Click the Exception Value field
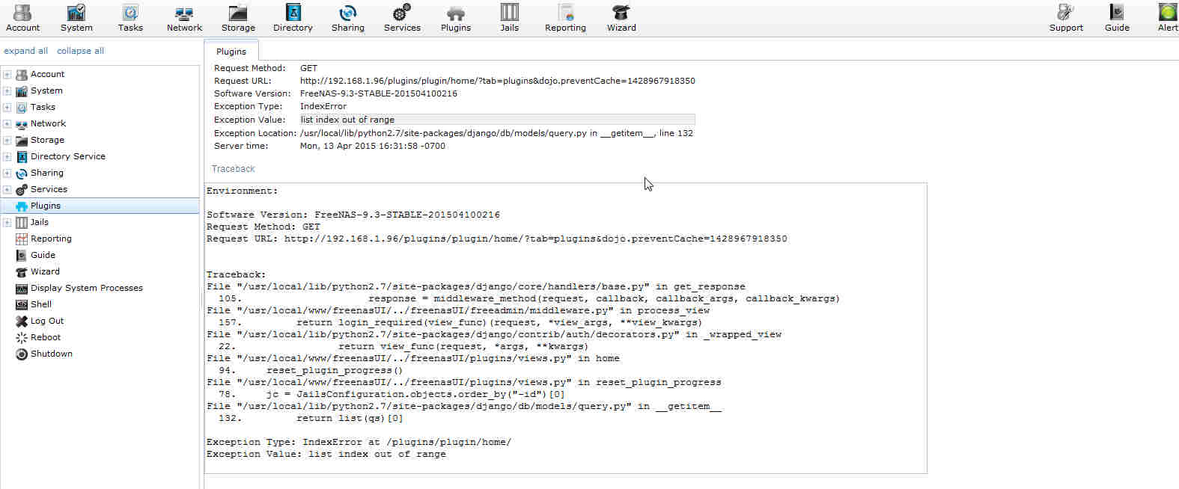1179x489 pixels. click(497, 120)
